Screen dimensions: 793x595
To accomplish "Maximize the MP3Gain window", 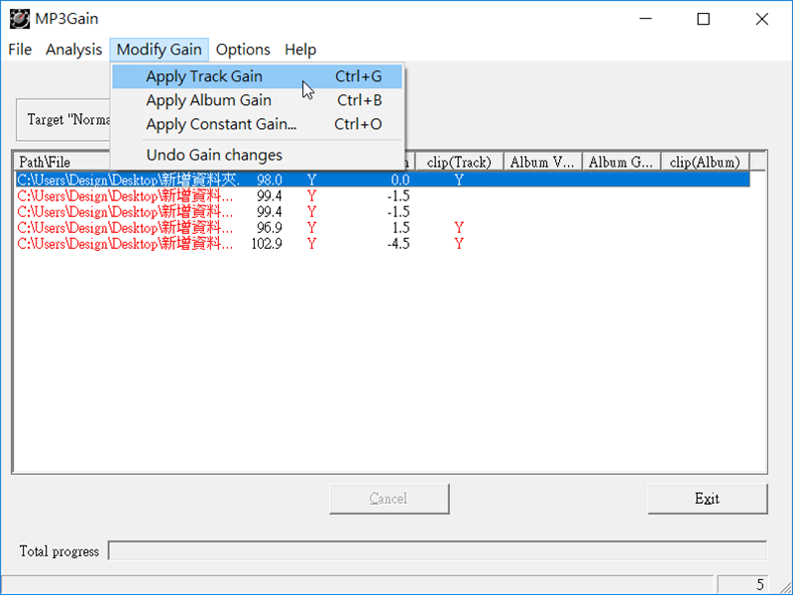I will pos(704,19).
